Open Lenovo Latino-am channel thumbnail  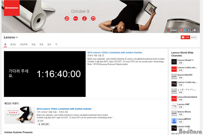point(174,69)
